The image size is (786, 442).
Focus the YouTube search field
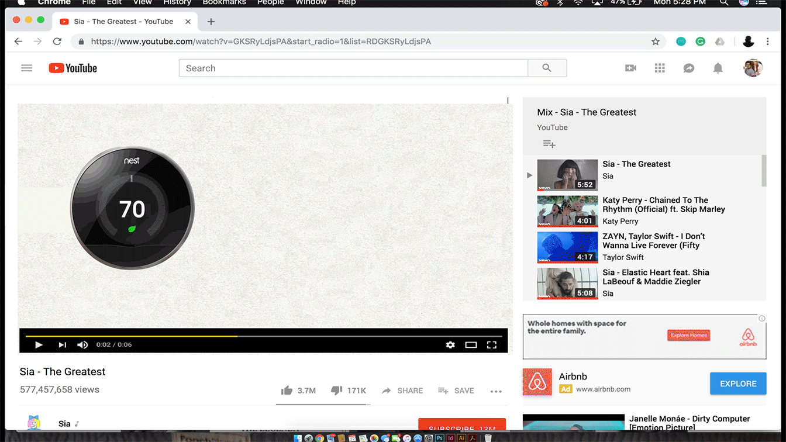pyautogui.click(x=353, y=68)
